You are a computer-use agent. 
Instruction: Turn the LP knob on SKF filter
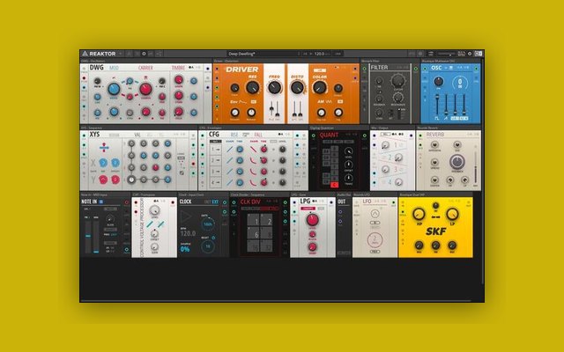[x=452, y=215]
